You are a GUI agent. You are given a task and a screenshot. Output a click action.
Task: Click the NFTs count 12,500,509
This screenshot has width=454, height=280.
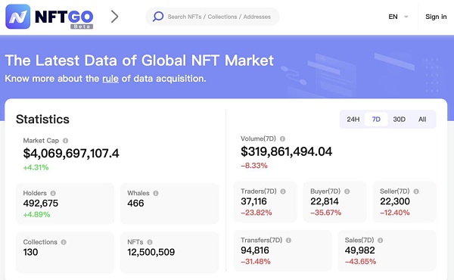coord(151,252)
